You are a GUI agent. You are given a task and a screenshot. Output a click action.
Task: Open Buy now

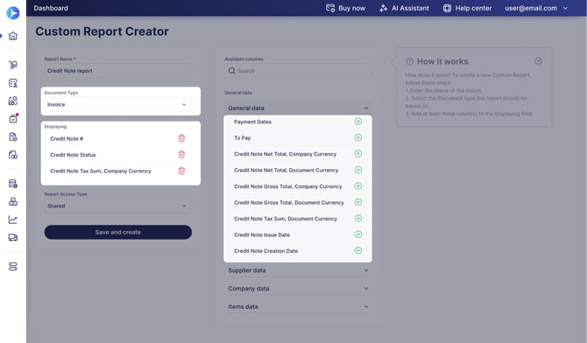[345, 8]
